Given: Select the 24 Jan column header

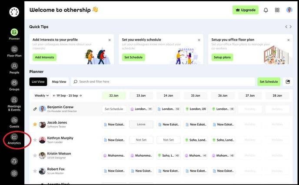Looking at the screenshot, I should click(x=168, y=95).
